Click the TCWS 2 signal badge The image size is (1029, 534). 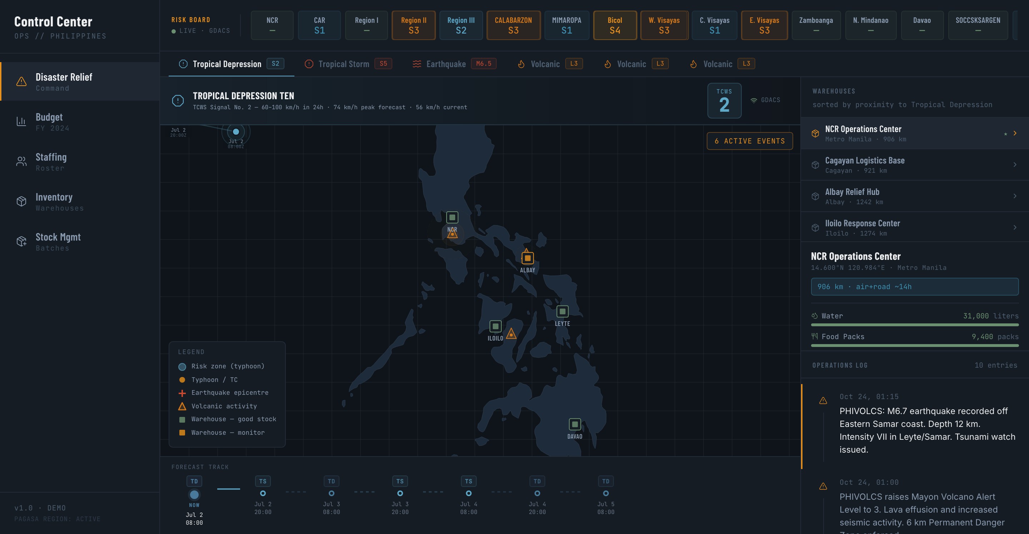724,101
